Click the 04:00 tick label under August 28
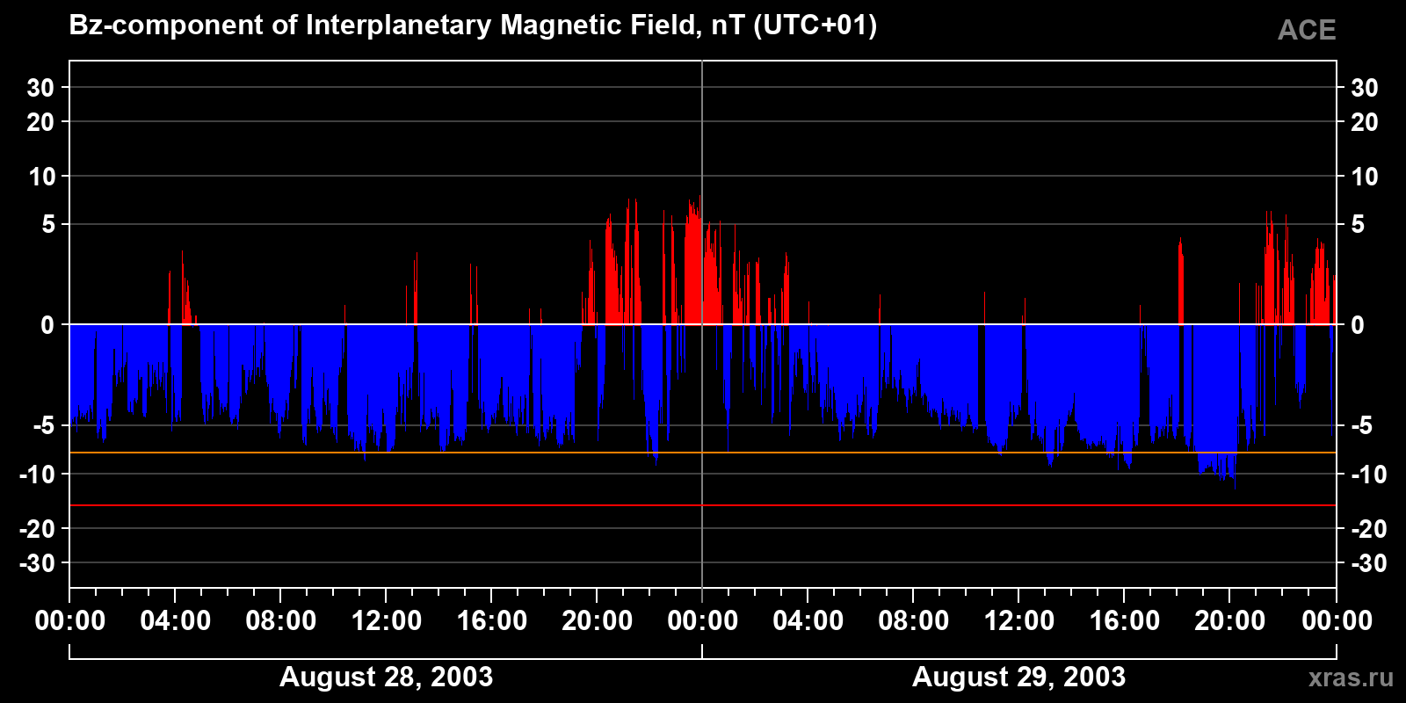This screenshot has height=703, width=1406. pos(175,620)
